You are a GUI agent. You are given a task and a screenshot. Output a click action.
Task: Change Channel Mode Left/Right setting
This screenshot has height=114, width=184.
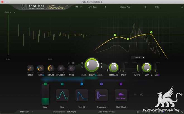(x=71, y=112)
